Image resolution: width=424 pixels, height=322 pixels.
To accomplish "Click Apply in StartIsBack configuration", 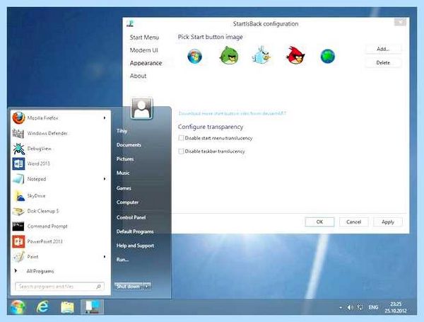I will point(388,222).
